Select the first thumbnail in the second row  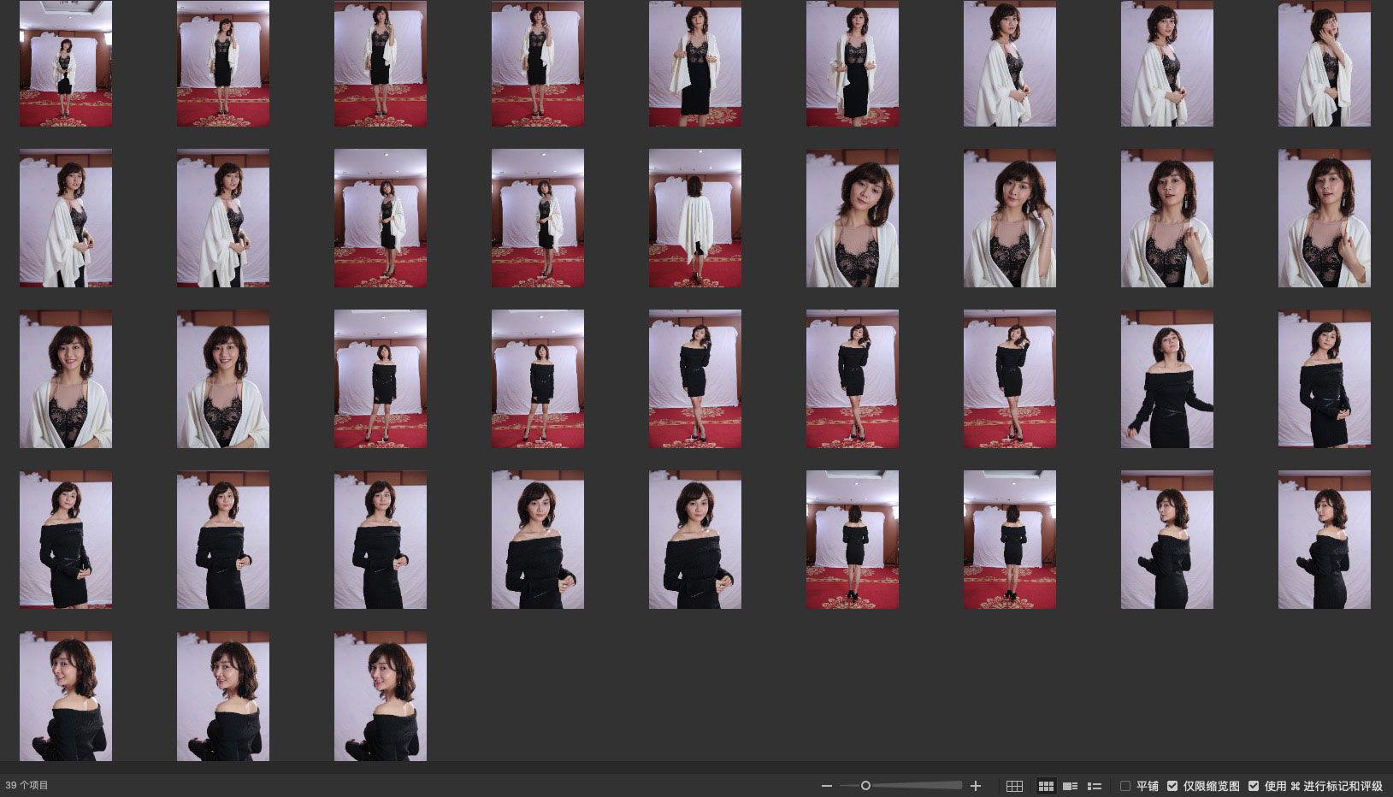[66, 218]
